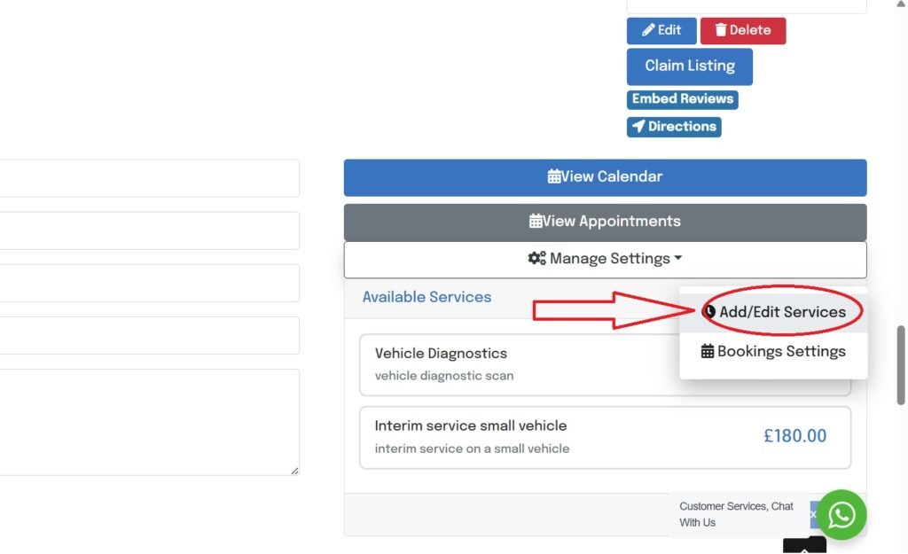Choose Bookings Settings menu entry
908x554 pixels.
coord(780,352)
